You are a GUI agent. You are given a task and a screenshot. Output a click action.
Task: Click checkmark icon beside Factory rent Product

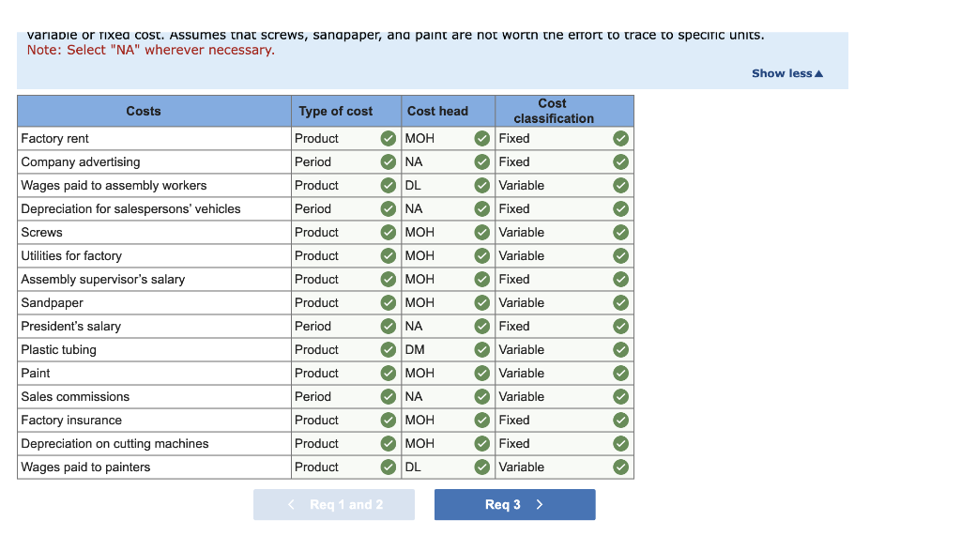[388, 139]
